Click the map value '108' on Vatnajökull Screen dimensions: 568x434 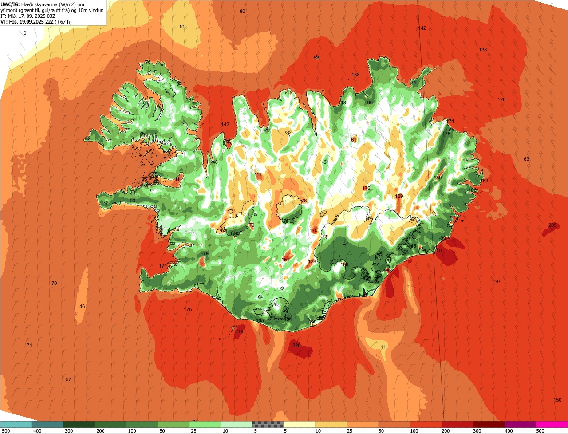tap(344, 264)
